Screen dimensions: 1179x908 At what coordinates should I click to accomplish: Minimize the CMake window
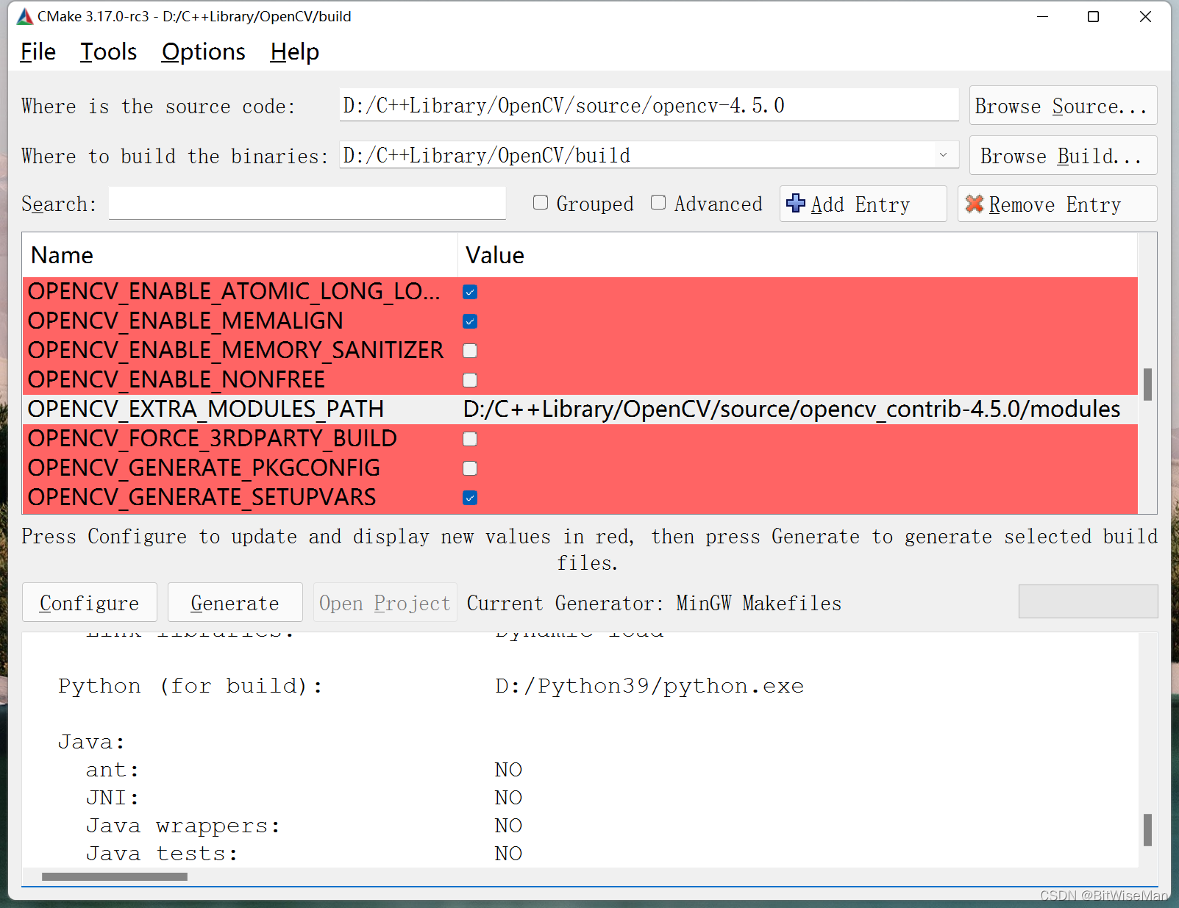[x=1042, y=16]
